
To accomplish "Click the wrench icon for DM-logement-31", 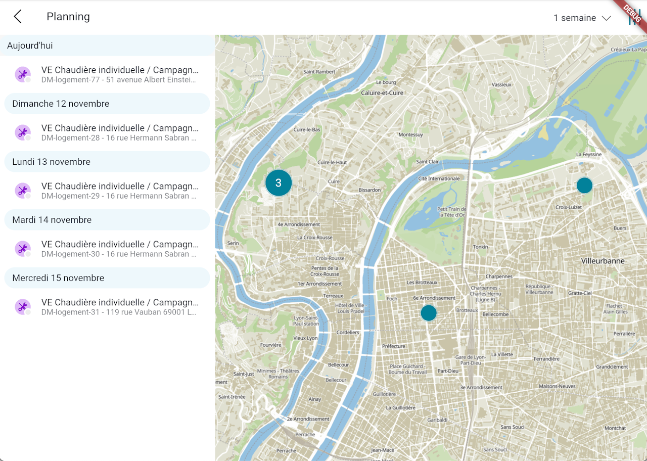I will tap(22, 307).
